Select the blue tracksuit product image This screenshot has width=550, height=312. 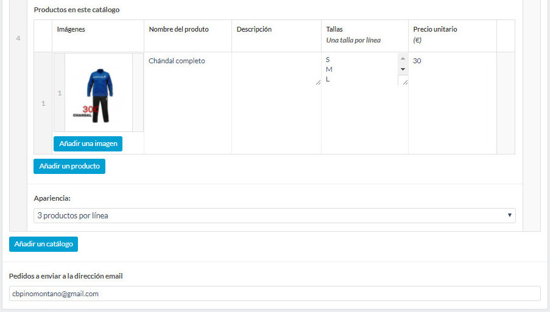99,93
